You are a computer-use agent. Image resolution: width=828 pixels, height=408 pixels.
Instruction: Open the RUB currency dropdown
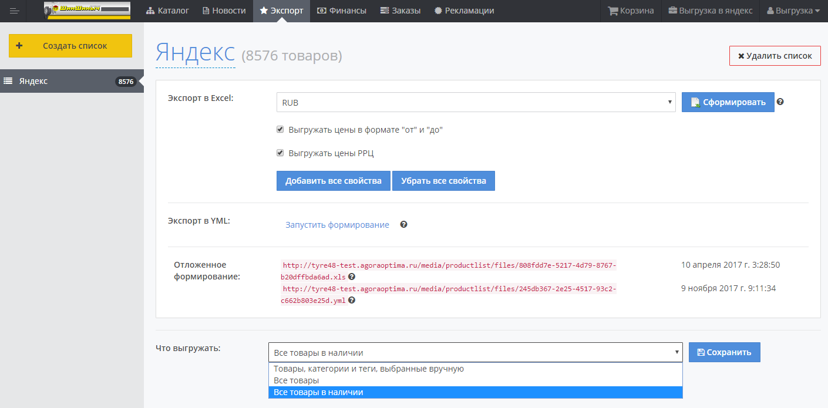pyautogui.click(x=476, y=102)
